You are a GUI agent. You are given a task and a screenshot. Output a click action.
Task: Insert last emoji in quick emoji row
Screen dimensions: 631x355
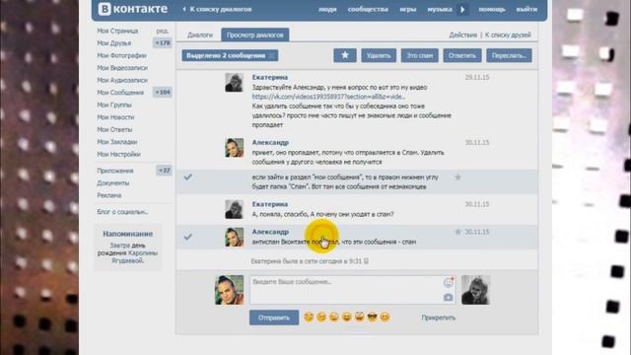(x=386, y=318)
